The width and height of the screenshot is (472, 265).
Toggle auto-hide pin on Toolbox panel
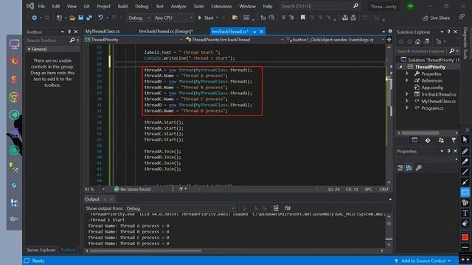click(x=69, y=32)
